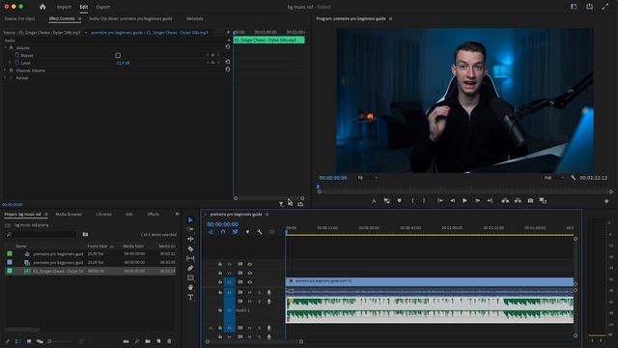Image resolution: width=618 pixels, height=348 pixels.
Task: Open the Media Browser tab
Action: coord(69,215)
